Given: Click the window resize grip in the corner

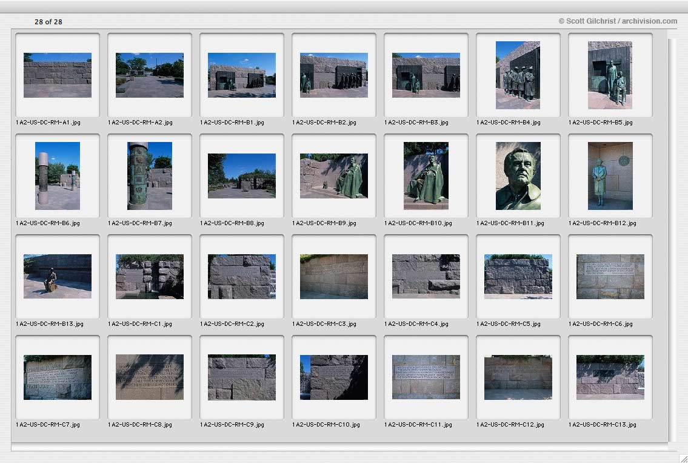Looking at the screenshot, I should pos(683,459).
